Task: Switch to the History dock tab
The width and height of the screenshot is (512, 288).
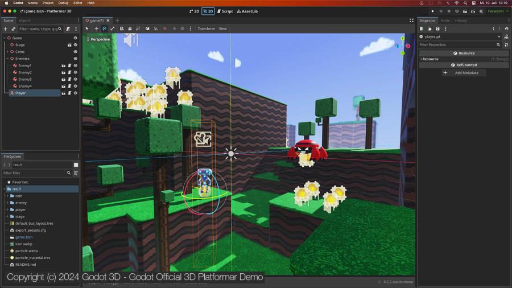Action: 461,20
